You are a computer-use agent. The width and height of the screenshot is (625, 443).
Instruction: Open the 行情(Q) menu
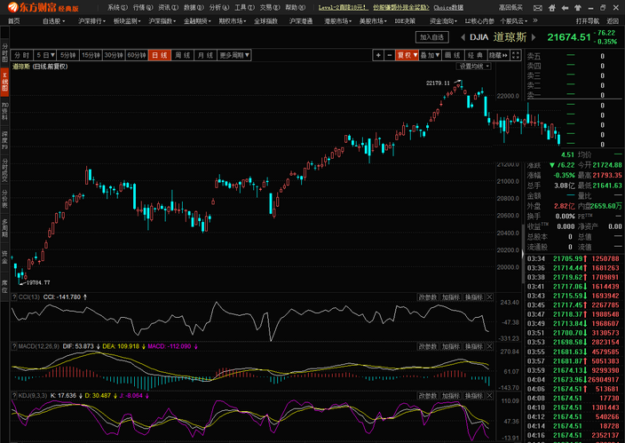(143, 8)
